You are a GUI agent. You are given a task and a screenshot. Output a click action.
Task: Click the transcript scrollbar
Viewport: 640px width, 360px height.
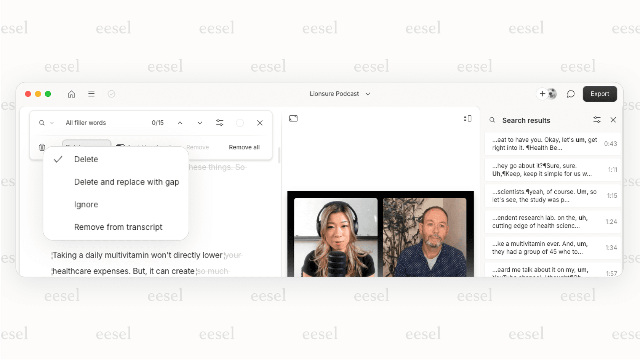(x=279, y=155)
